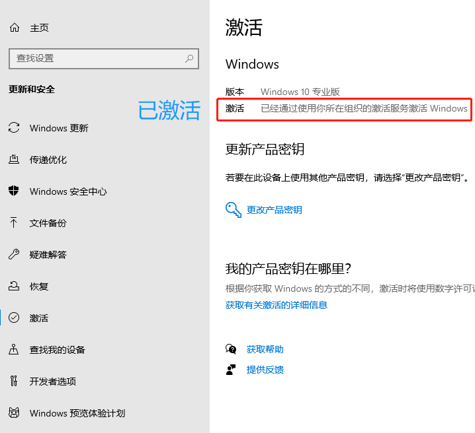Open the 主页 home label

pos(39,28)
